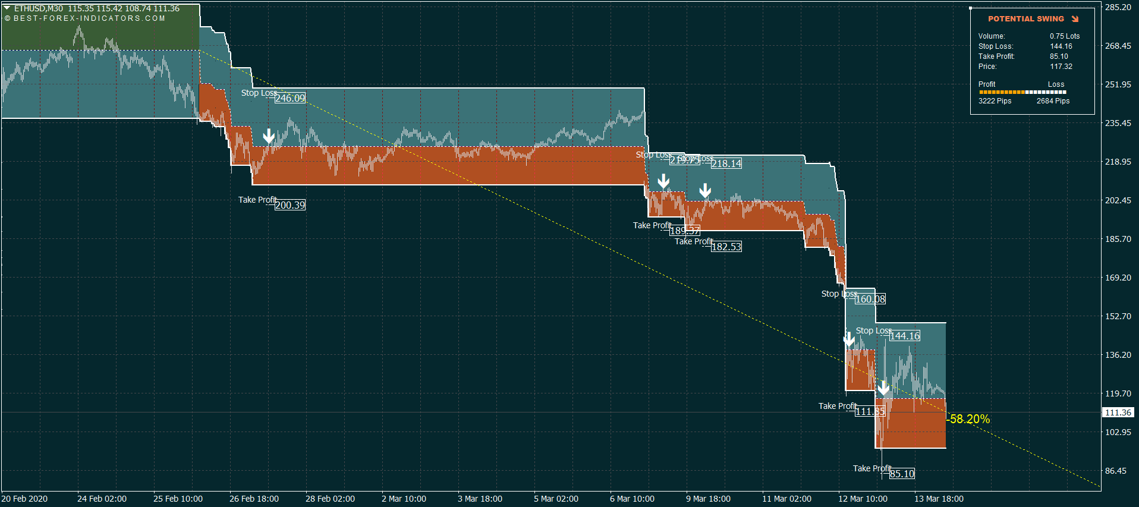Click the sell arrow beside Stop Loss 246.09
Viewport: 1139px width, 507px height.
pos(269,136)
